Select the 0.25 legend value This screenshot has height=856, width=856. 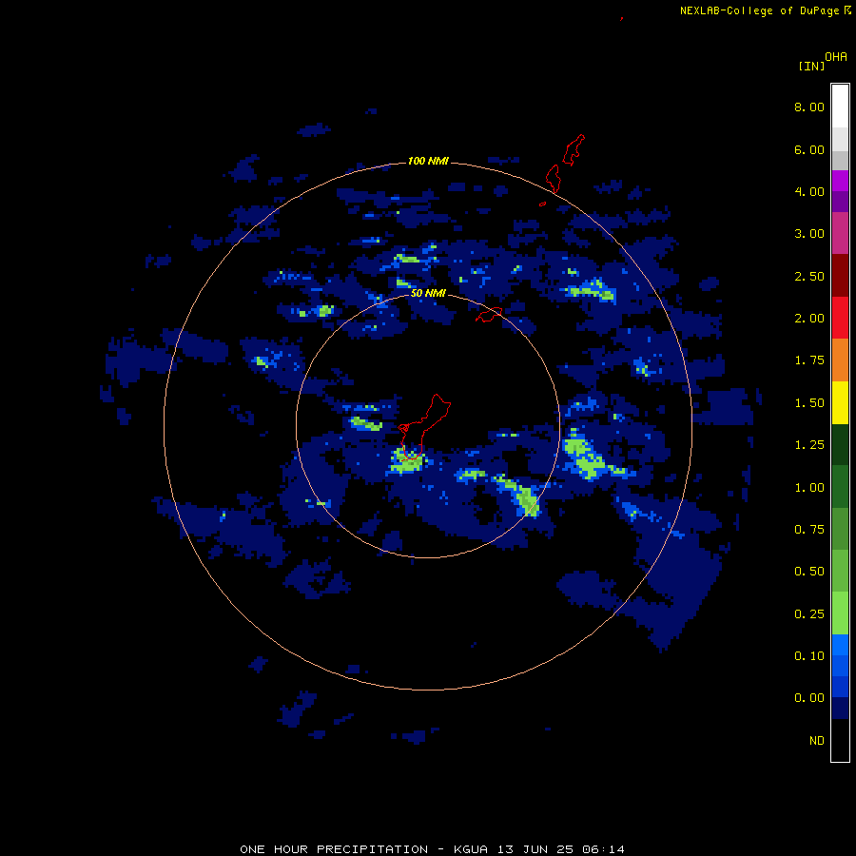(809, 614)
